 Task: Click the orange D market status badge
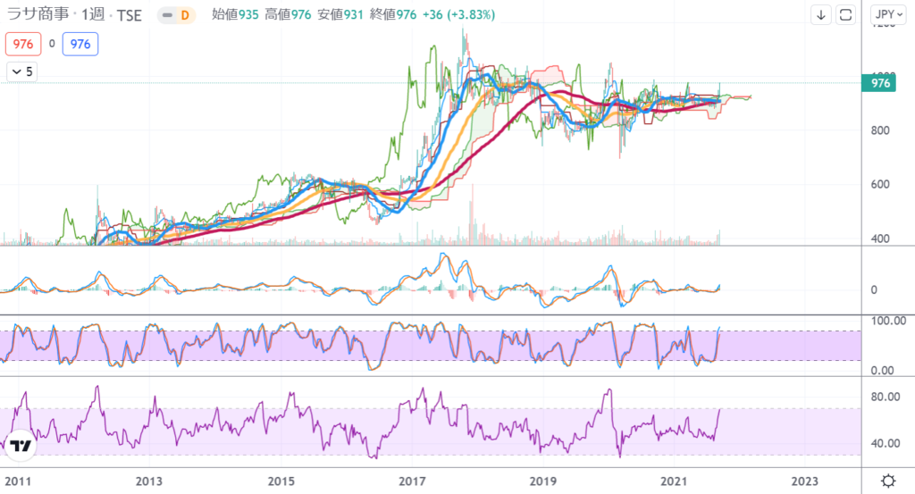coord(185,15)
